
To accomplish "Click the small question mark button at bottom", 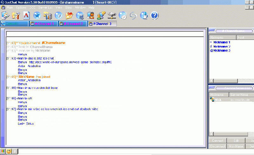I will [x=15, y=152].
